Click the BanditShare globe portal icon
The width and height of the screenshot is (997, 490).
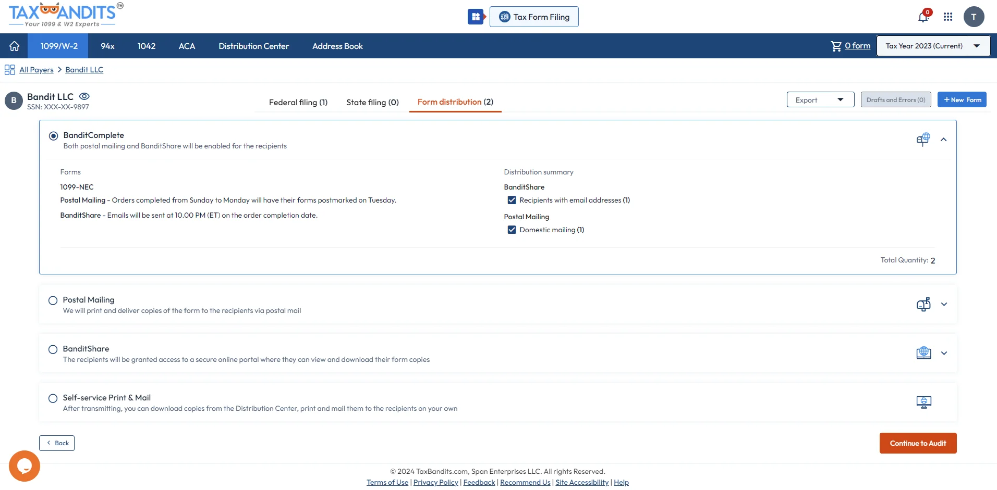[x=923, y=353]
